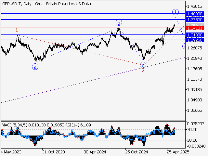Click the partially visible circled marker at right edge
The image size is (208, 156).
tap(184, 46)
